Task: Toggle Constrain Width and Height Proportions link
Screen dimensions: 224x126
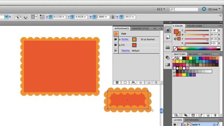Action: (113, 17)
